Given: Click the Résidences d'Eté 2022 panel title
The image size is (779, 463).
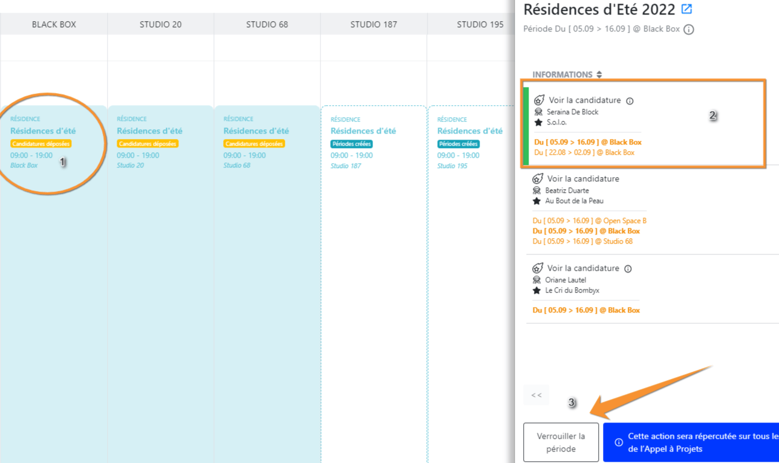Looking at the screenshot, I should coord(599,9).
